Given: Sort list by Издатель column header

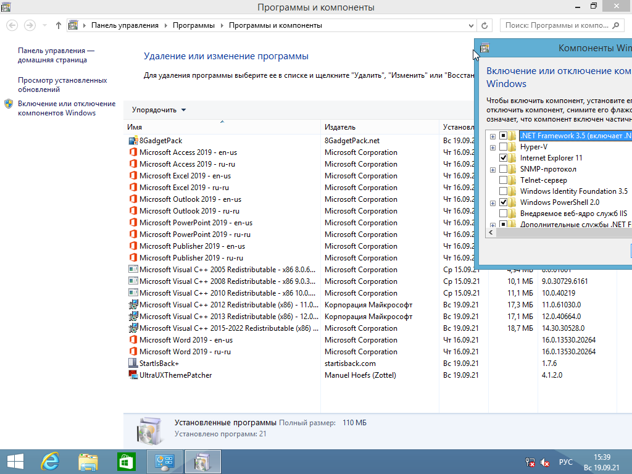Looking at the screenshot, I should pos(380,127).
